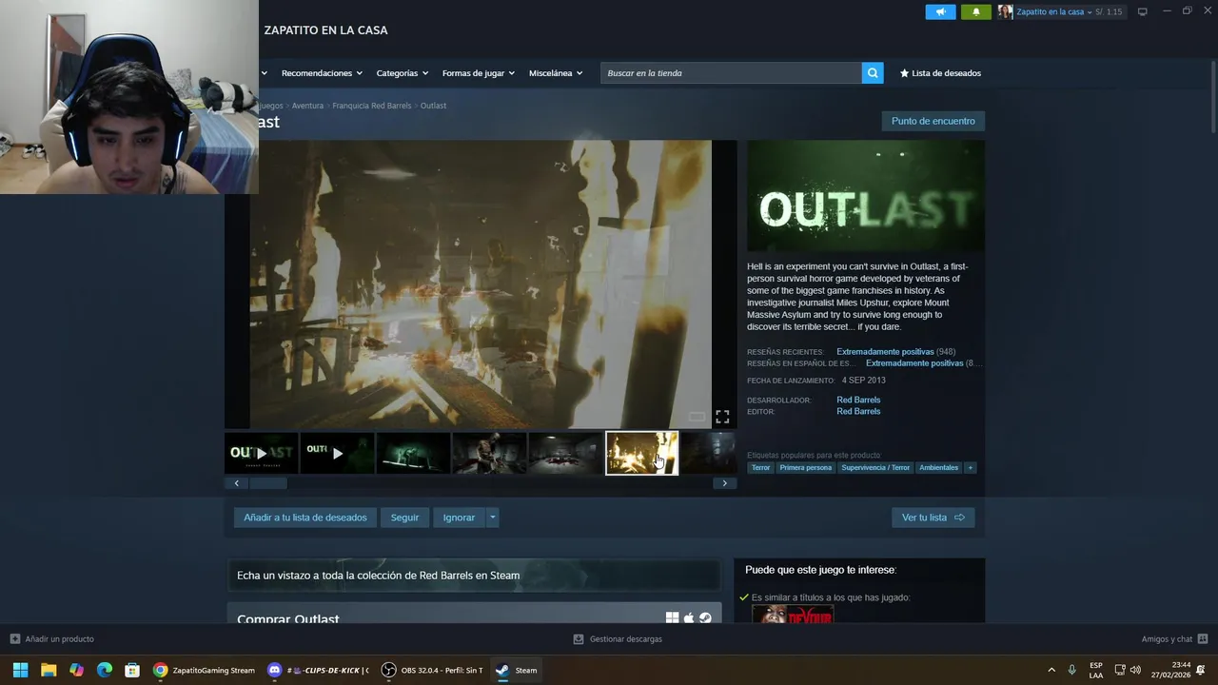Click the Outlast capsule header image

(866, 196)
